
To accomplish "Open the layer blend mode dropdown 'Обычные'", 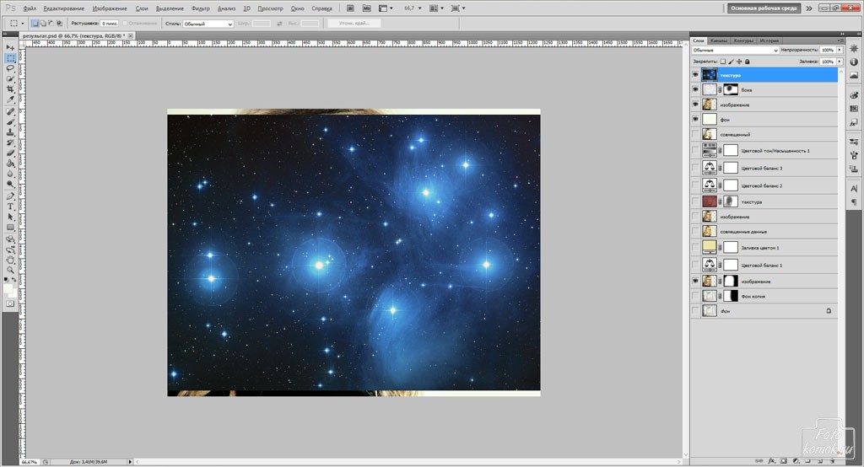I will click(x=735, y=51).
